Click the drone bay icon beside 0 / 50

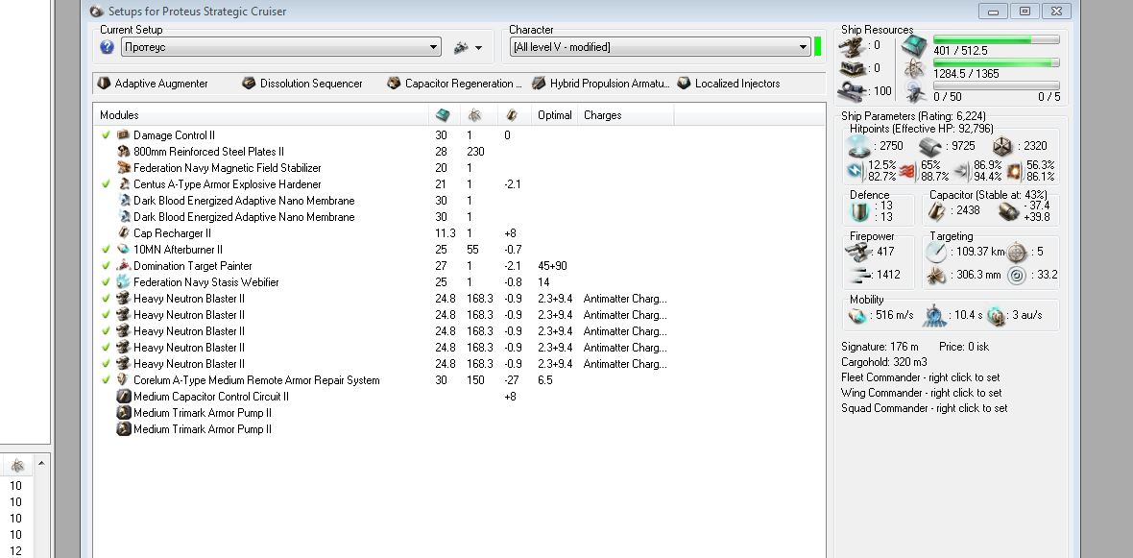[914, 91]
